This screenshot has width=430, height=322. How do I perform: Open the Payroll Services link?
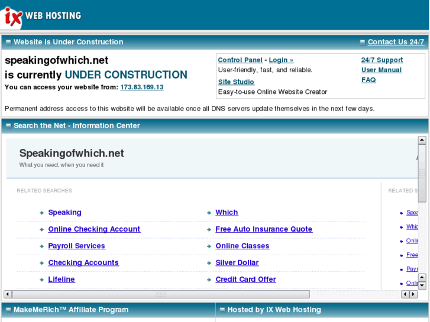[x=76, y=246]
